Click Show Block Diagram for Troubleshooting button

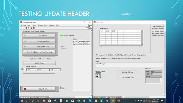click(x=39, y=52)
